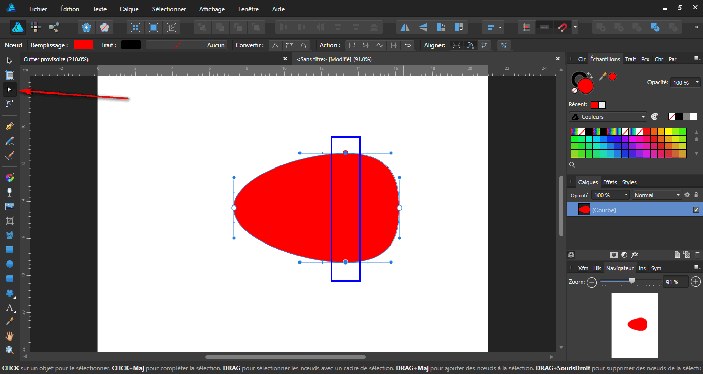Open the layer effects fx dialog
The image size is (703, 374).
[x=635, y=254]
